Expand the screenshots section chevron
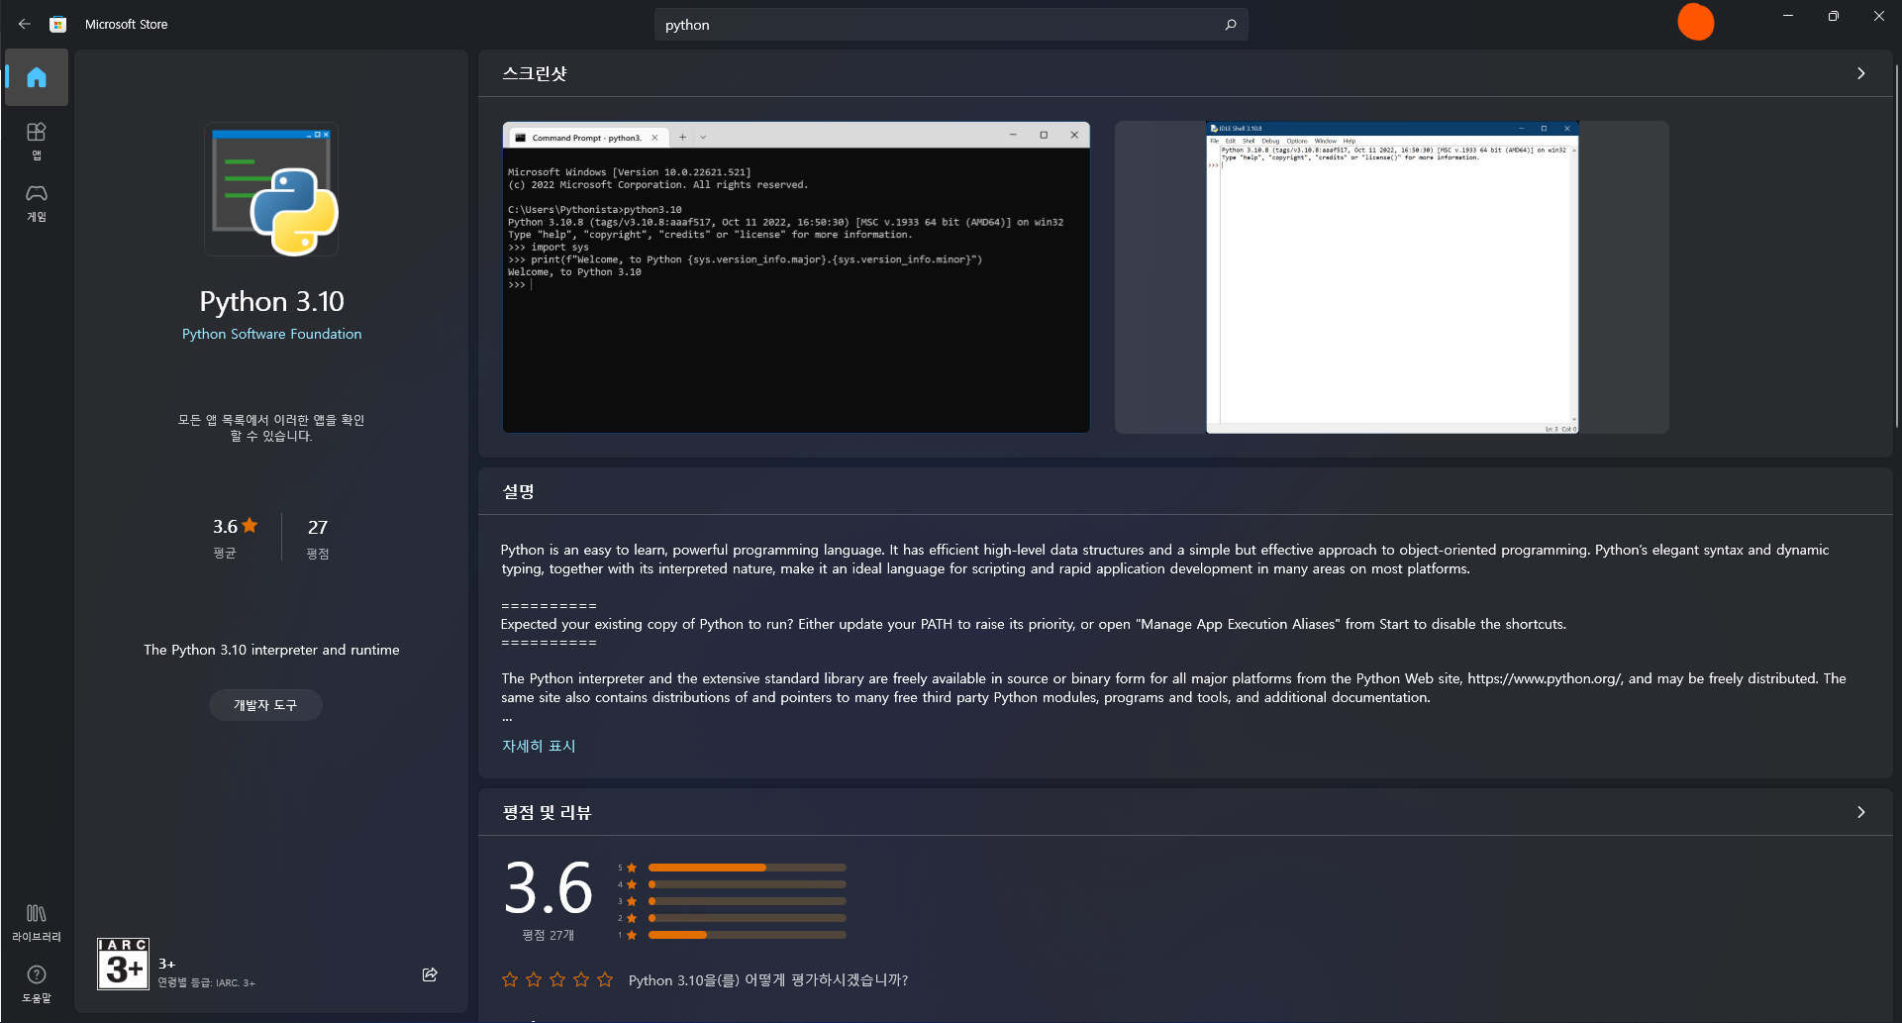This screenshot has width=1902, height=1023. tap(1861, 73)
